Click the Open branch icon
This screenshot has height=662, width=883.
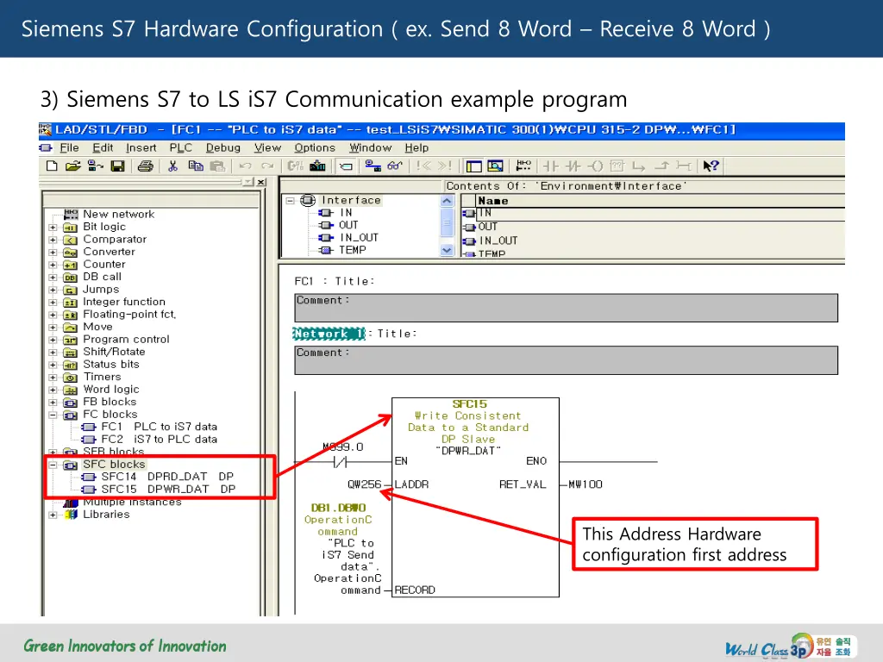(x=639, y=166)
